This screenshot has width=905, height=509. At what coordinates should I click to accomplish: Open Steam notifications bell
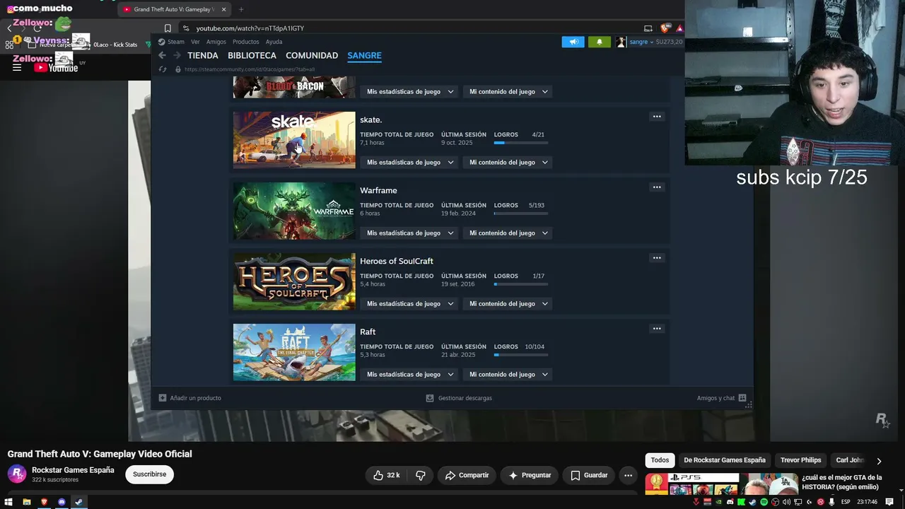pos(600,42)
